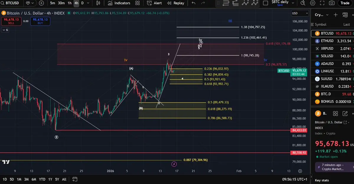Select 5D date range
The width and height of the screenshot is (354, 184).
tap(12, 179)
